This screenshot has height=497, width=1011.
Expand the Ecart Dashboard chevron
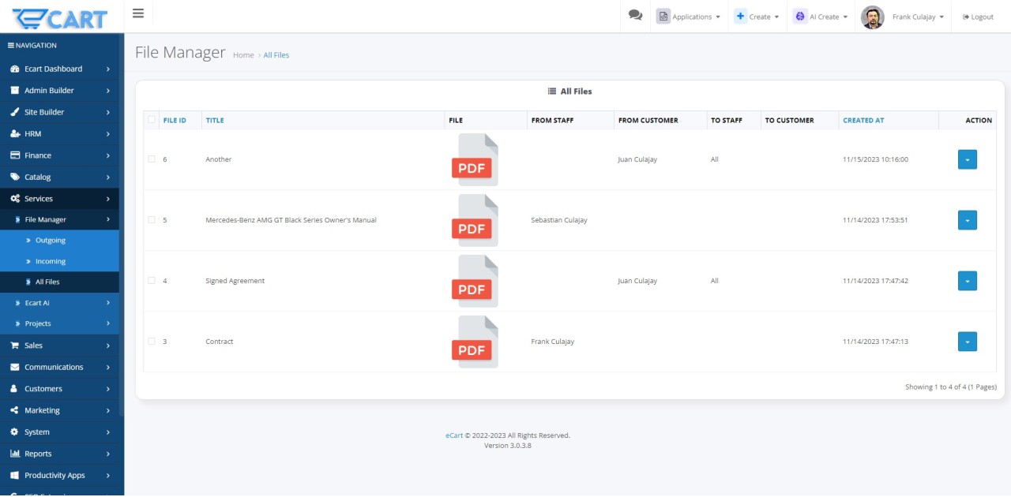tap(108, 69)
